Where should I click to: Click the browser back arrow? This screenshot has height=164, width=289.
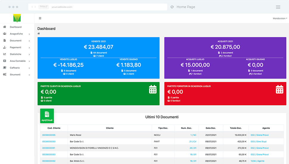32,7
